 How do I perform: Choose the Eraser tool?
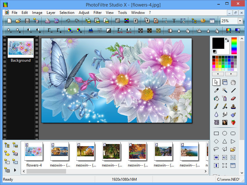pyautogui.click(x=233, y=99)
